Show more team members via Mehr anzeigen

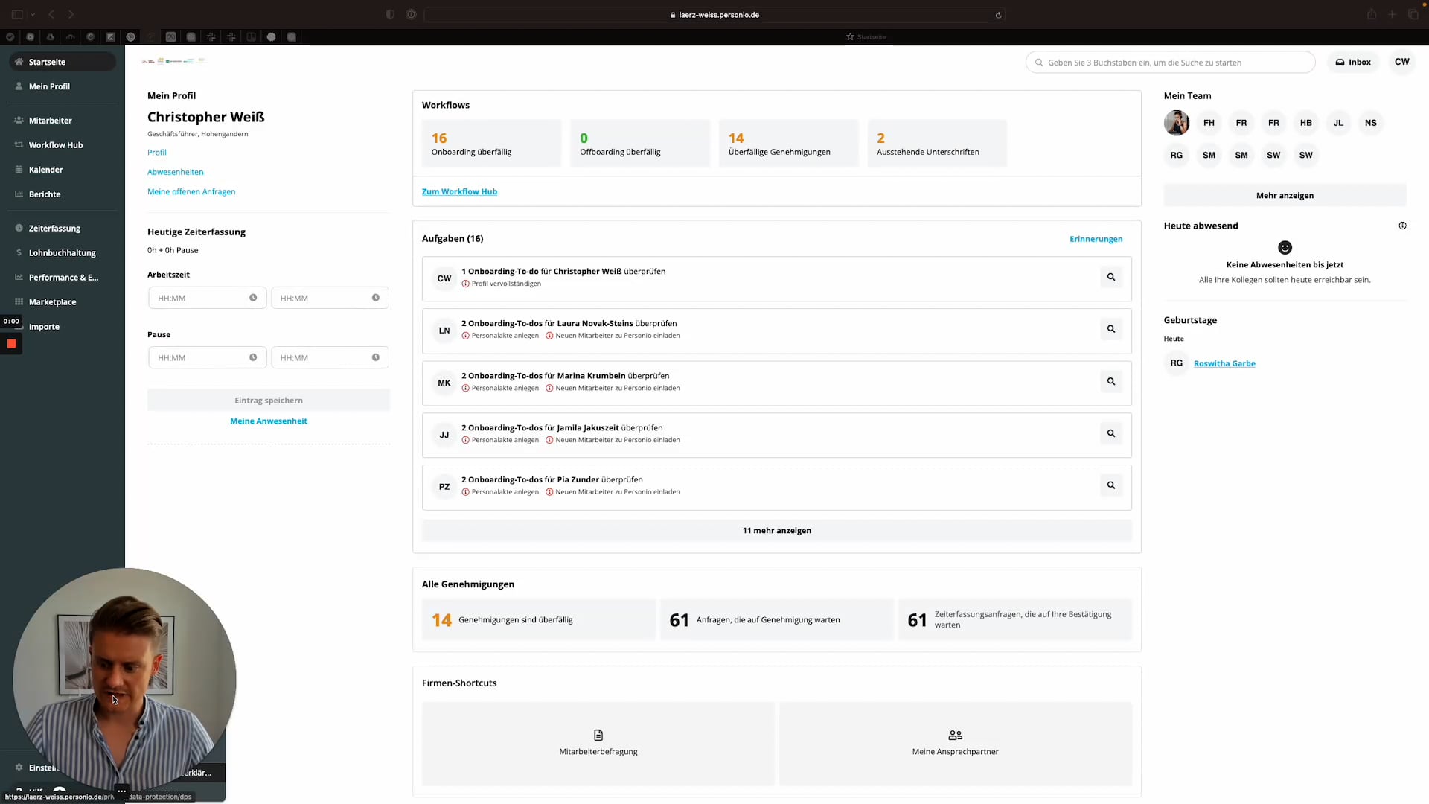coord(1285,195)
